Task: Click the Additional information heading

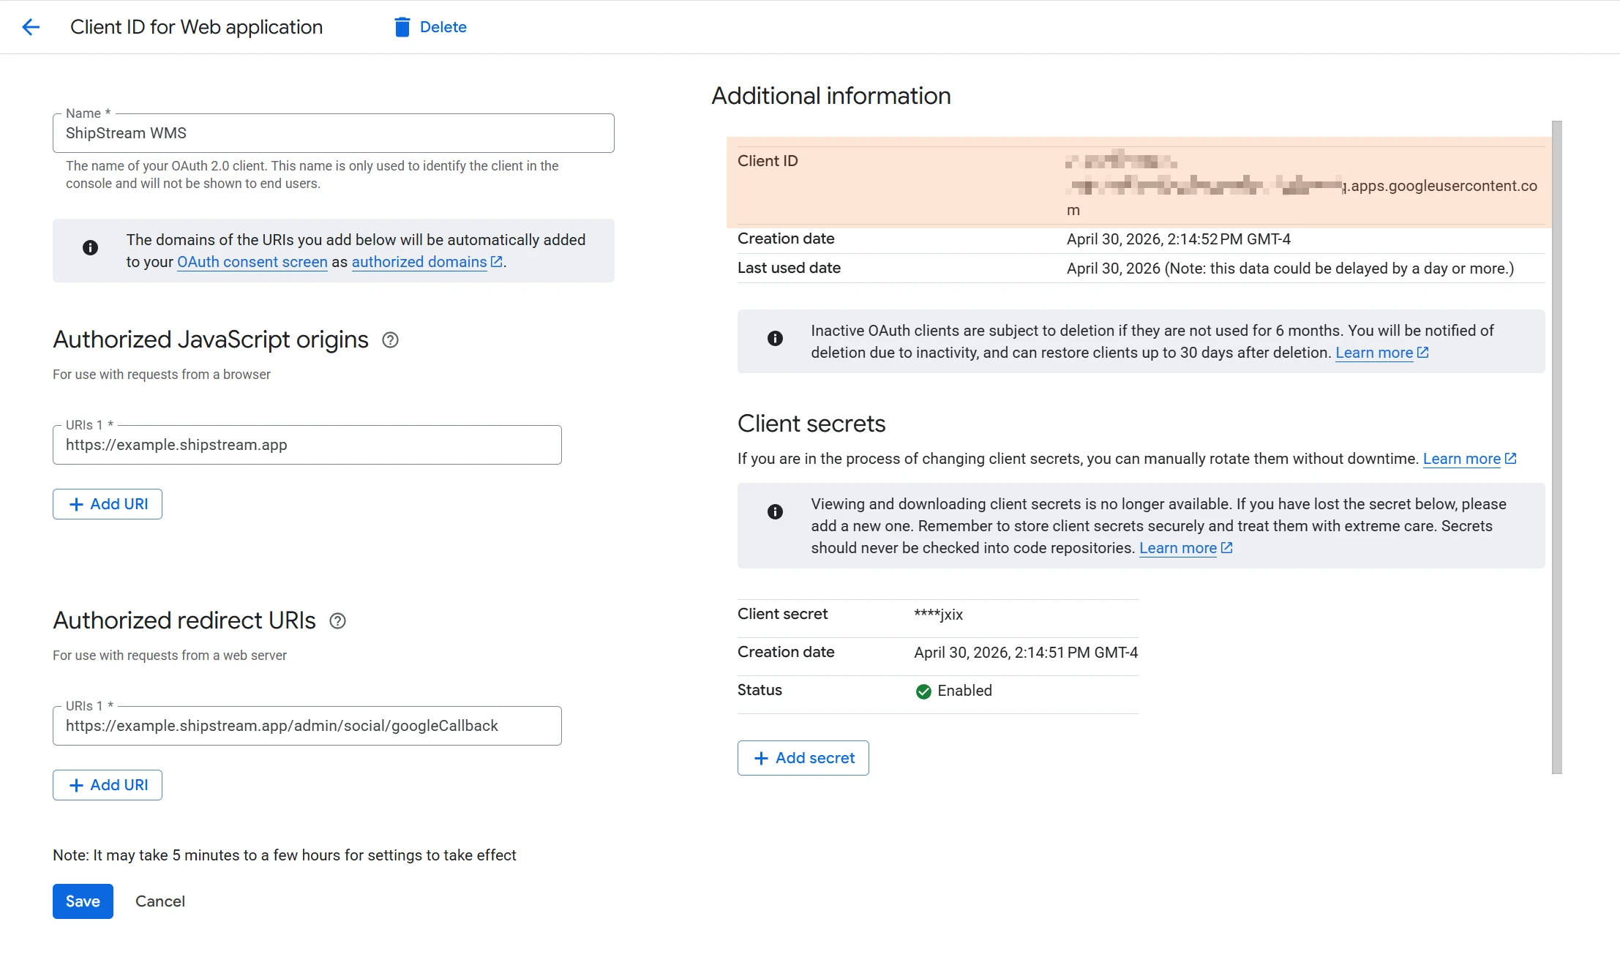Action: [830, 96]
